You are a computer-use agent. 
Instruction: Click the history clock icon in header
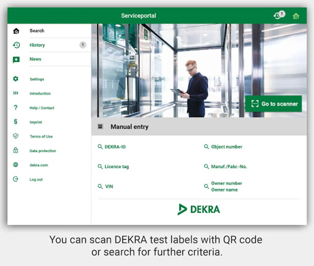point(277,16)
